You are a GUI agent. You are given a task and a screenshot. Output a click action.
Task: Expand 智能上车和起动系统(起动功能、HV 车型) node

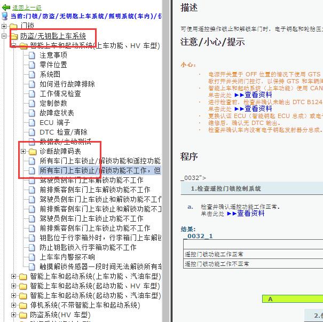[13, 286]
